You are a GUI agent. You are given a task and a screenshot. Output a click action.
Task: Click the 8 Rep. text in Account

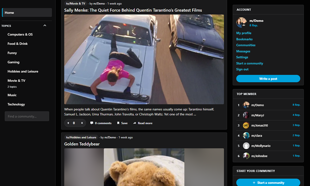coord(254,25)
